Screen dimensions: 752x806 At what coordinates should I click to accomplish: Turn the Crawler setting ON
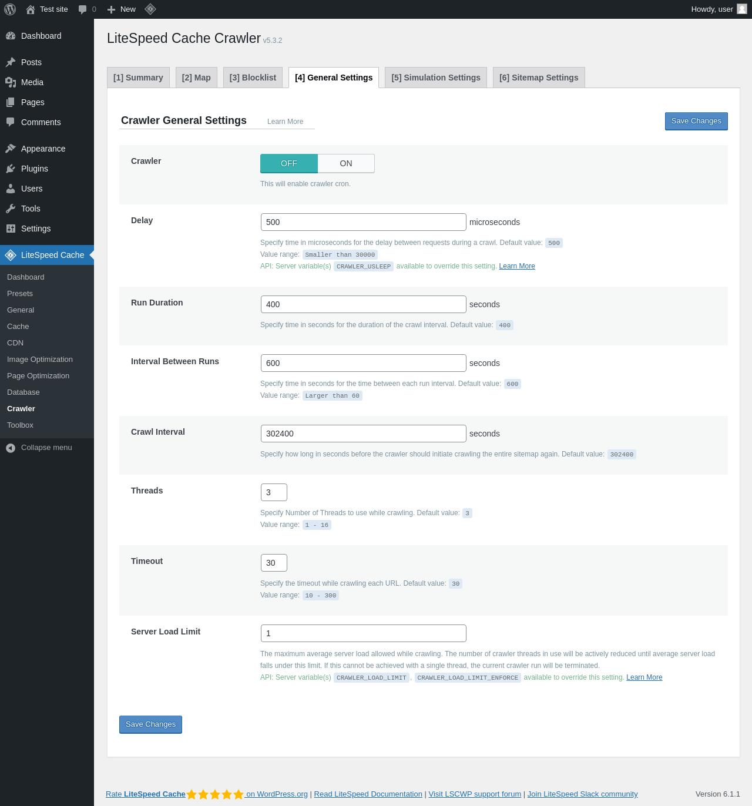(x=346, y=163)
